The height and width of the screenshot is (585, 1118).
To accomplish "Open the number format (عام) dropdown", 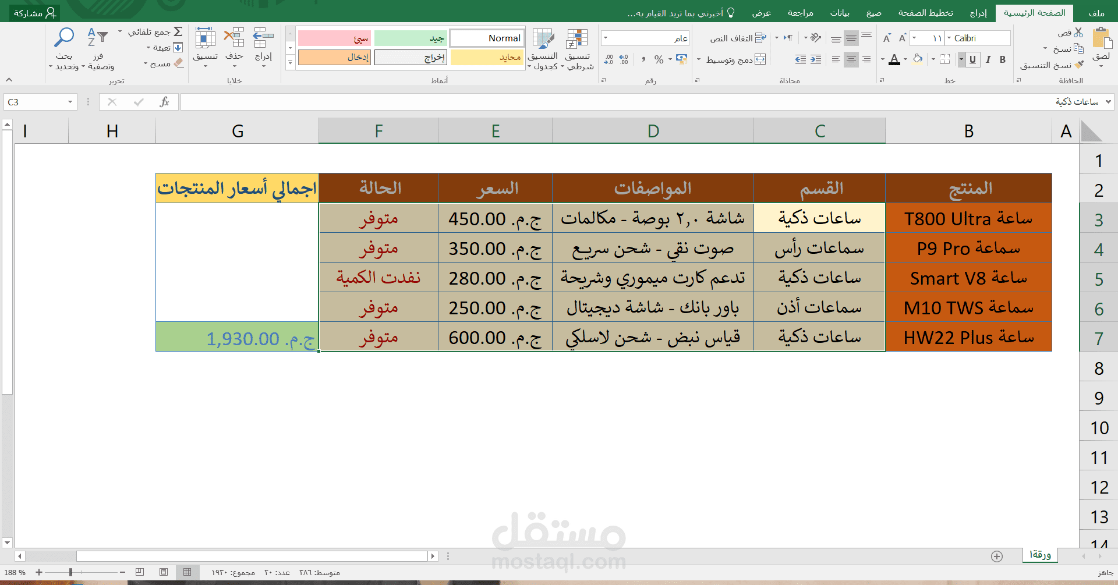I will (606, 38).
